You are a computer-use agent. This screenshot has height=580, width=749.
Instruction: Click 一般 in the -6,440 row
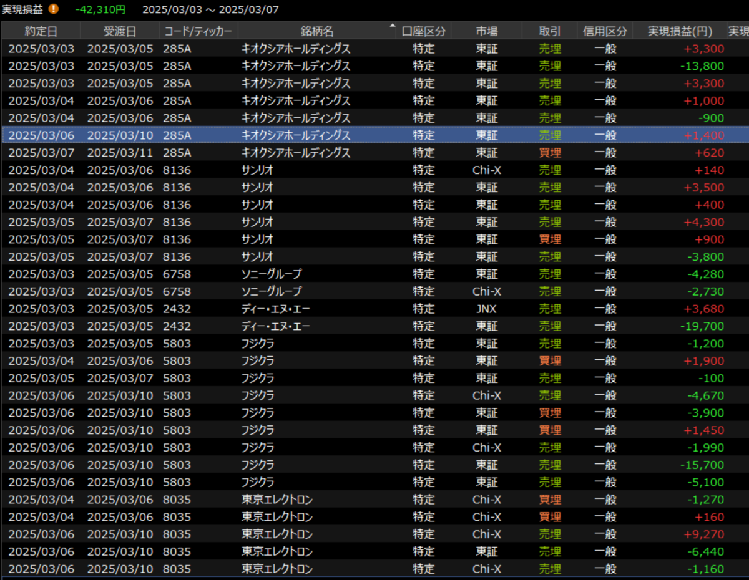(605, 552)
